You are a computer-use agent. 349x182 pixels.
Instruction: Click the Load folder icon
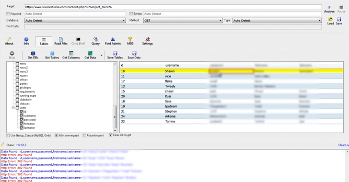click(330, 19)
